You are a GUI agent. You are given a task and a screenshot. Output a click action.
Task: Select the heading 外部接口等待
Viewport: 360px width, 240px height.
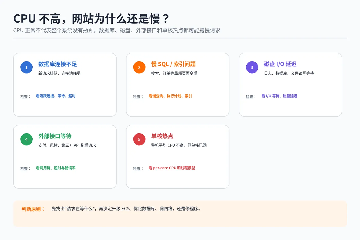(x=55, y=136)
